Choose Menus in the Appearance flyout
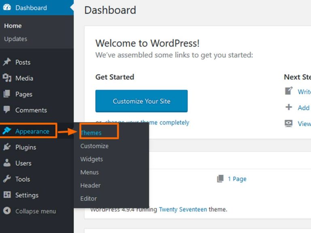 89,172
